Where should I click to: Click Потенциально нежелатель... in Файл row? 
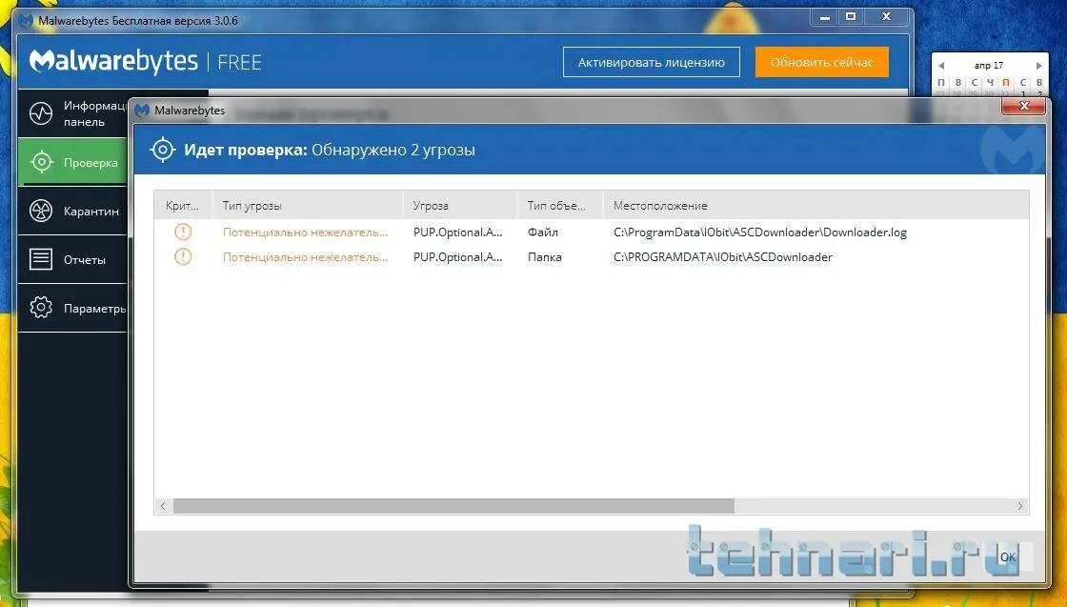click(x=306, y=233)
